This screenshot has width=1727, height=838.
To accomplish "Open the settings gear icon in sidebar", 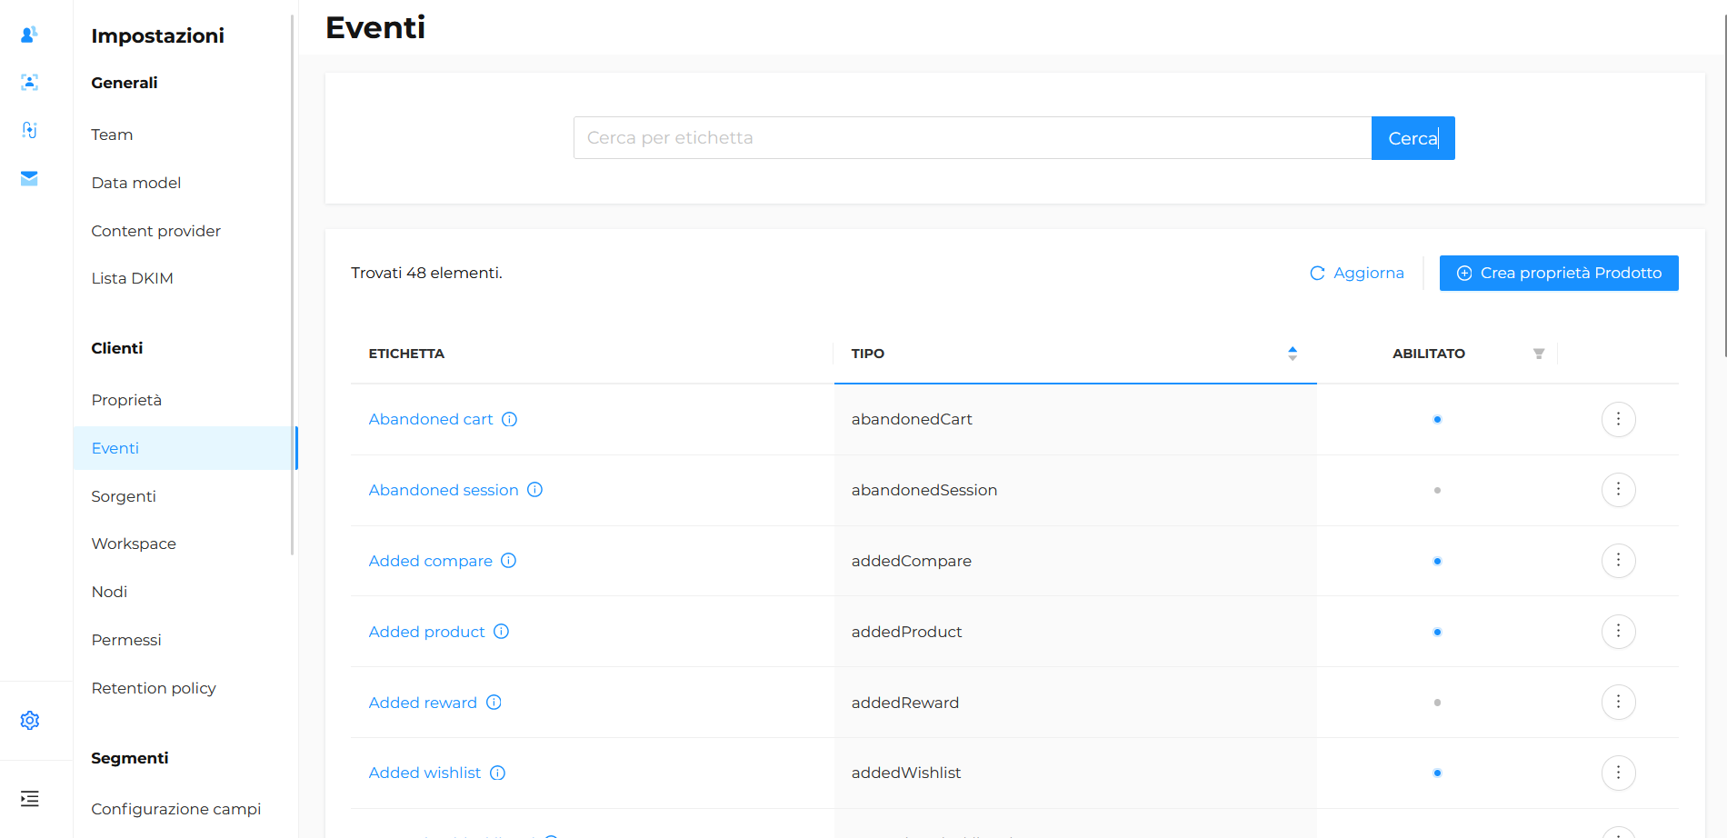I will [29, 721].
